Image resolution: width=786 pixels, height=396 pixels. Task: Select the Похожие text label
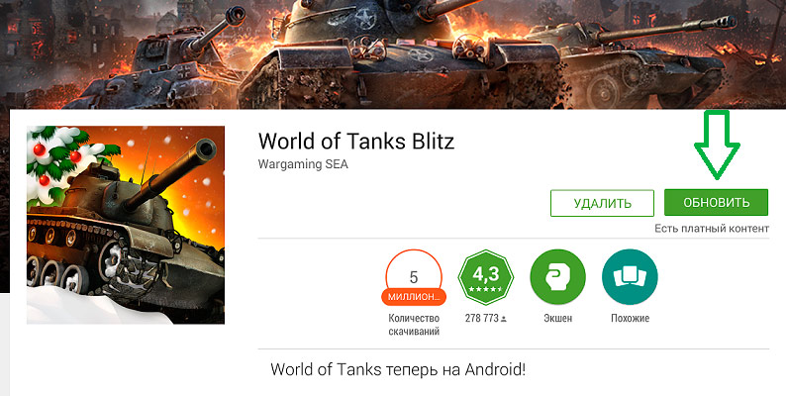pos(631,319)
